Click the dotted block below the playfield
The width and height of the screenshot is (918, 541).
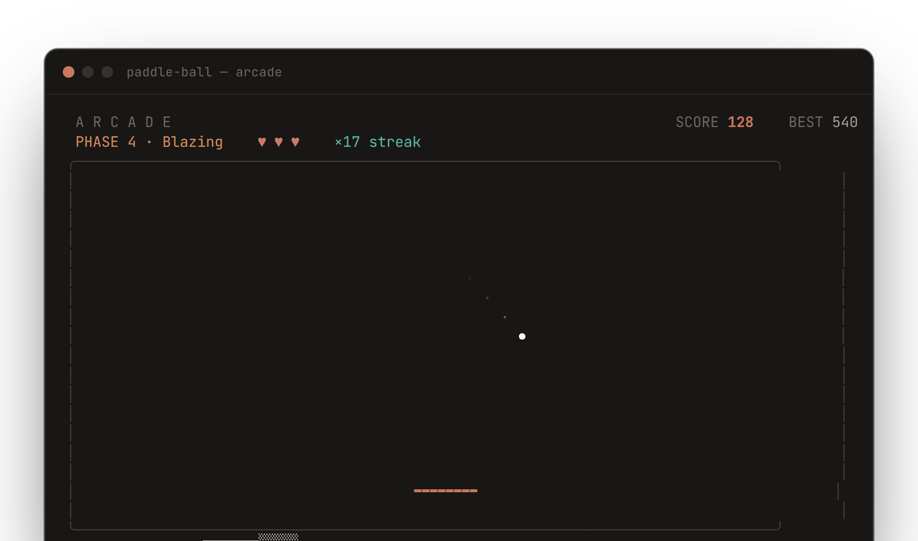(278, 537)
